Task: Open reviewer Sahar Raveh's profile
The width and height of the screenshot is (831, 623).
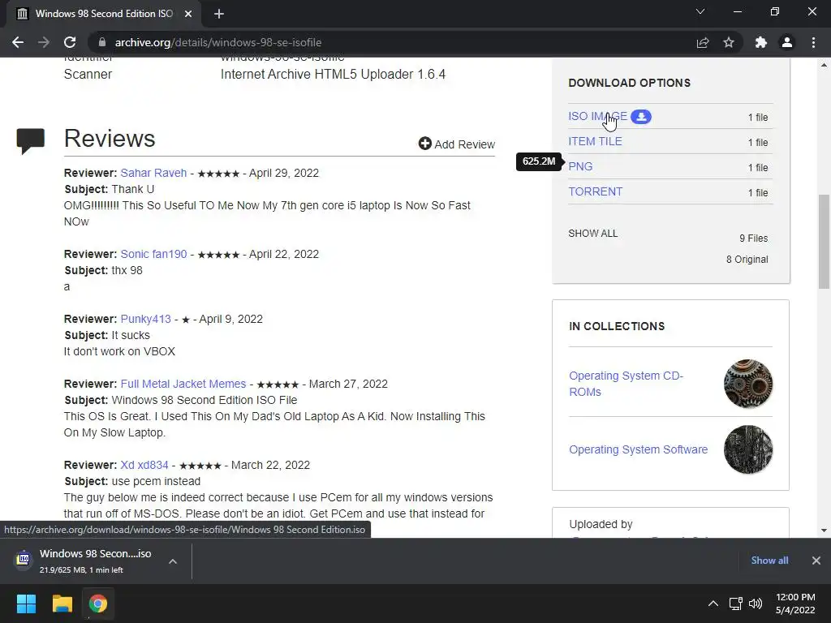Action: point(153,173)
